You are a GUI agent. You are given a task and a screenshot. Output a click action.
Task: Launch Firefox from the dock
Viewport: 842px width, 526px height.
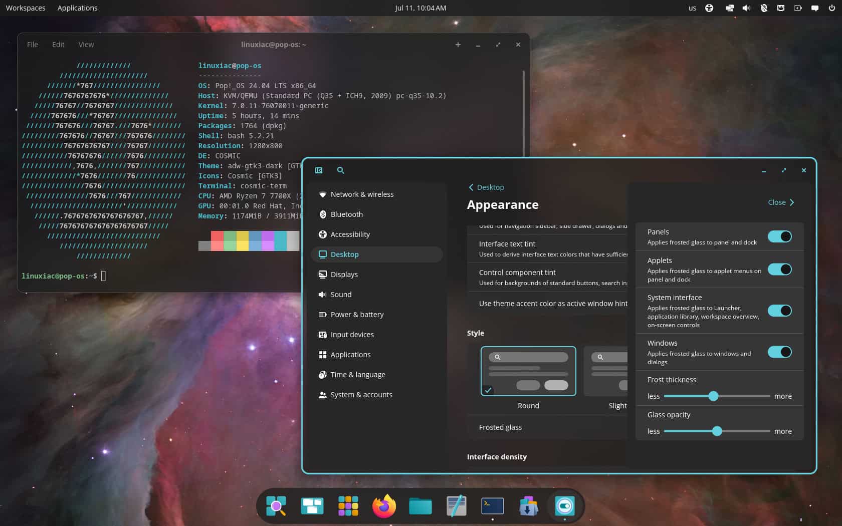[x=384, y=506]
